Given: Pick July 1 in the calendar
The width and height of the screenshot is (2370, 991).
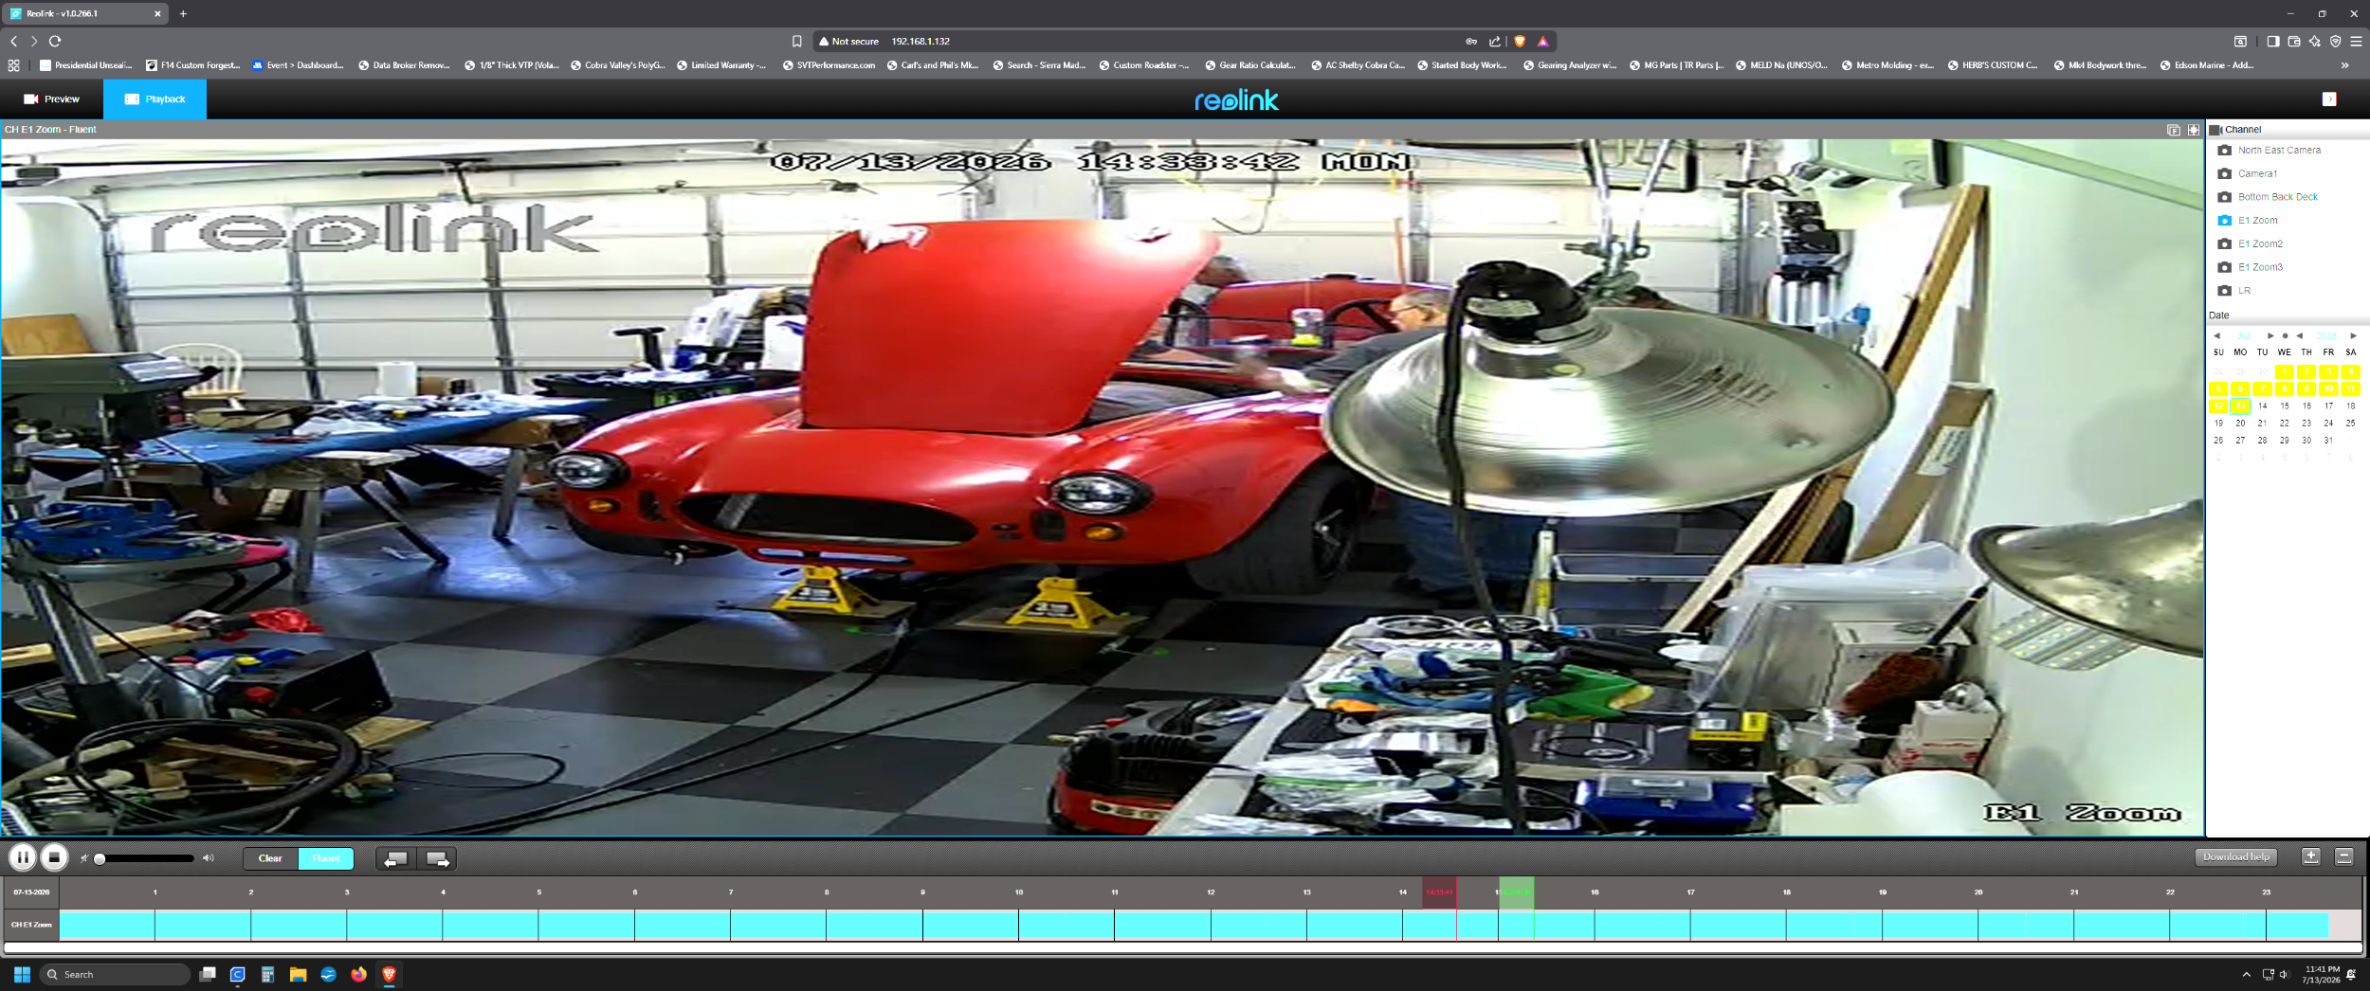Looking at the screenshot, I should click(x=2285, y=371).
